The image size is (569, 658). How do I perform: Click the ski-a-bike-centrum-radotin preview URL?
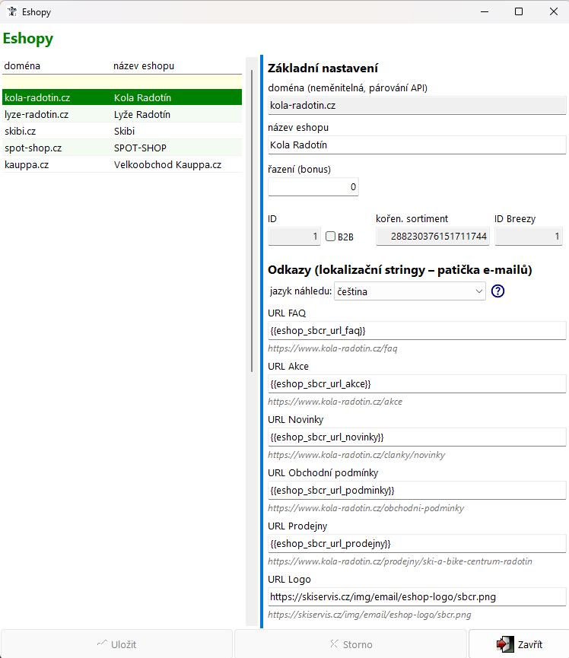tap(400, 561)
